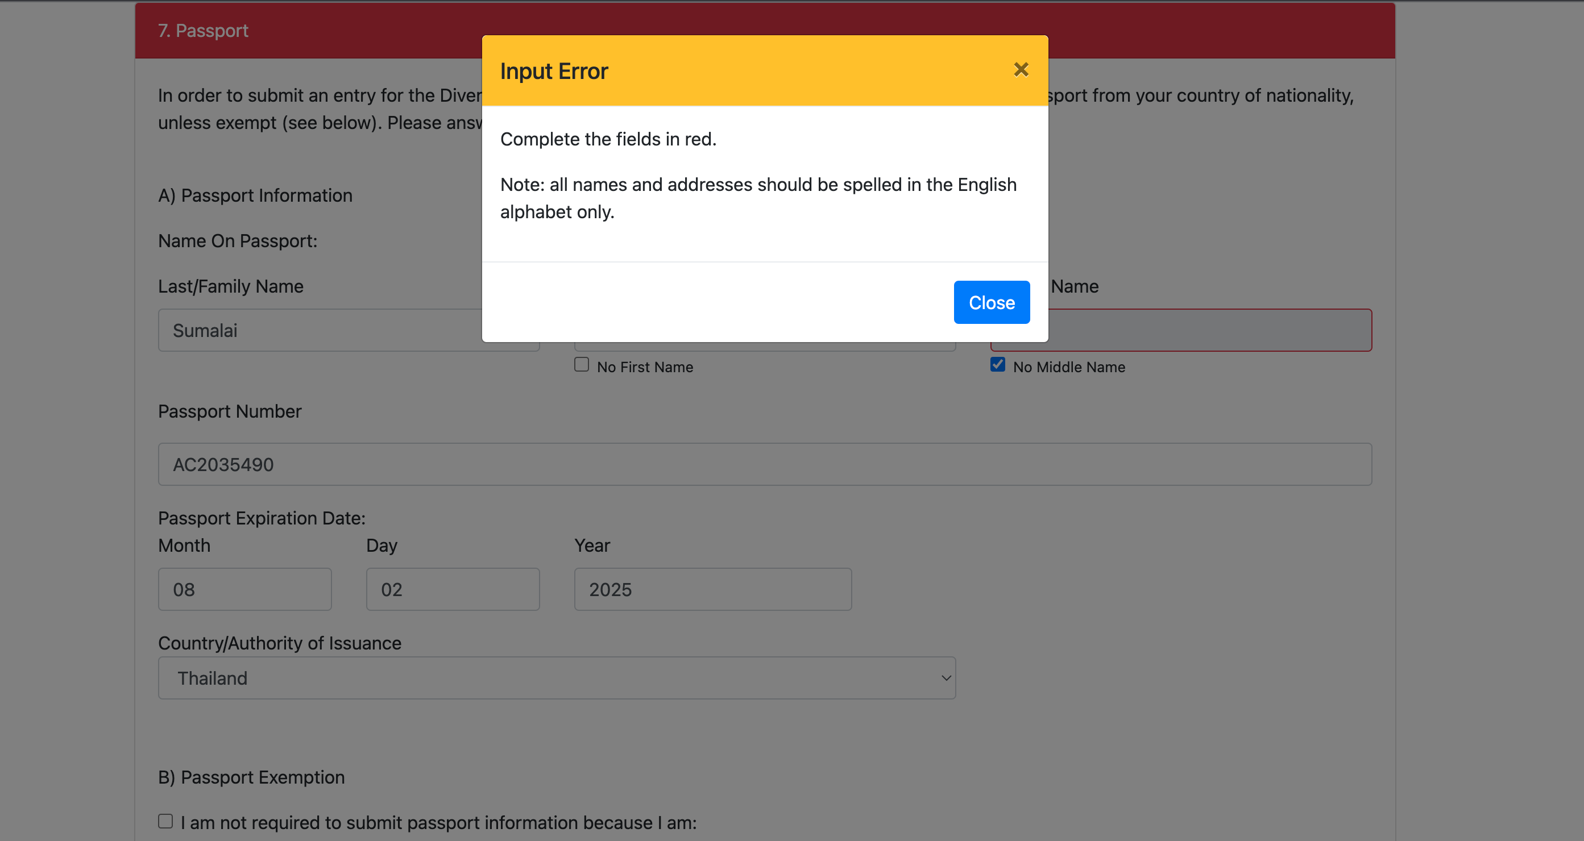1584x841 pixels.
Task: Click the 7. Passport section header
Action: (x=203, y=31)
